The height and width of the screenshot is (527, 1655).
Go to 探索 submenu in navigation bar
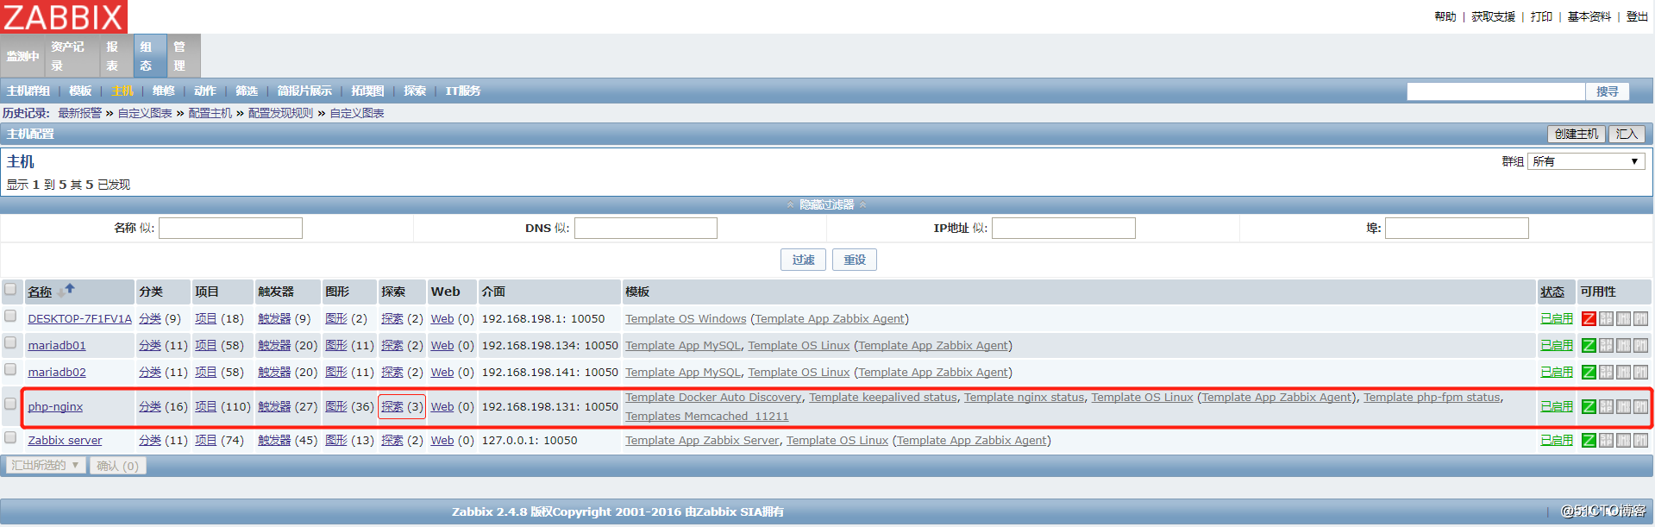[x=415, y=91]
